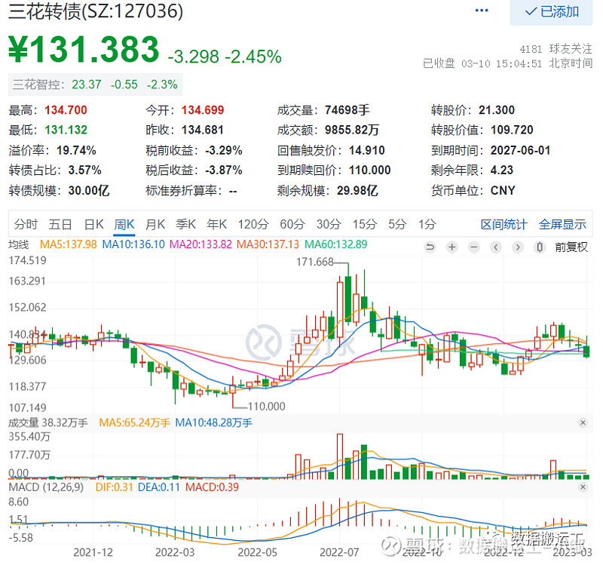Choose the 1分 interval tab
The image size is (603, 565).
[427, 224]
